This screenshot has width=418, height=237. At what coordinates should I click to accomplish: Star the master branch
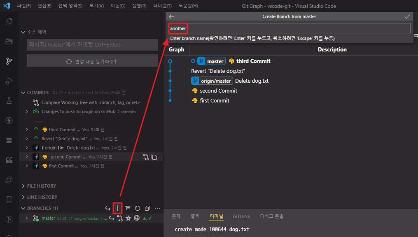click(x=128, y=218)
